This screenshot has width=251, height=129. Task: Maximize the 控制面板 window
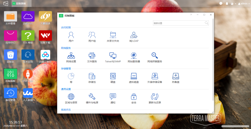204,15
